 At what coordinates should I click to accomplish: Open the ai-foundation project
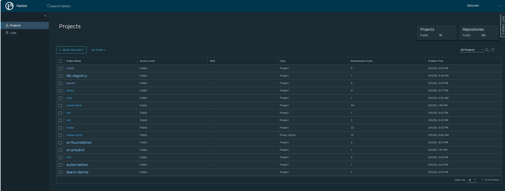79,143
